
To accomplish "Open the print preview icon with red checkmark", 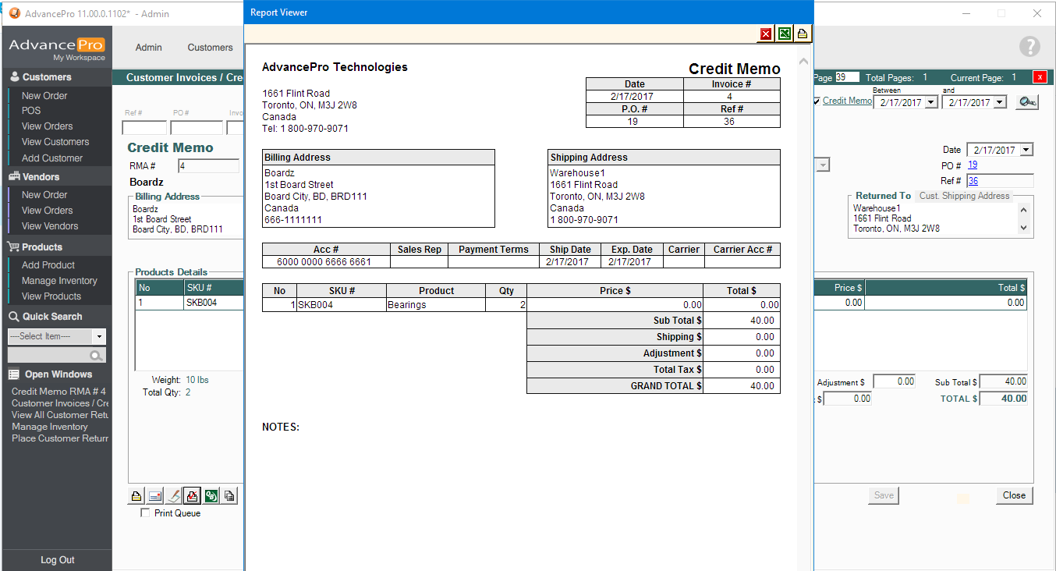I will click(192, 496).
